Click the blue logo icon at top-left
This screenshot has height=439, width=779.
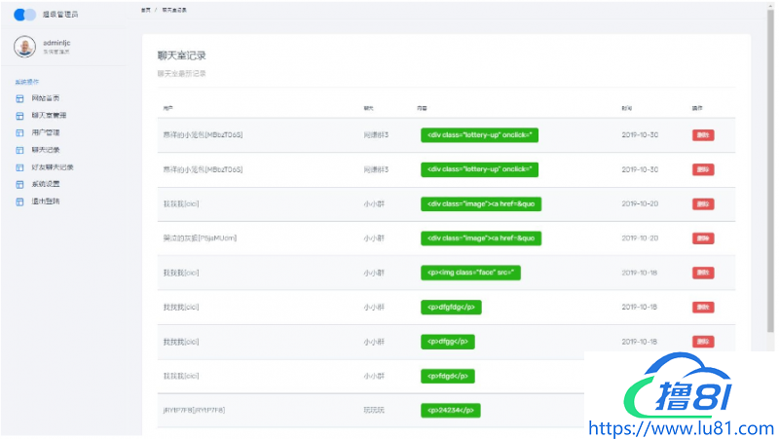click(x=24, y=15)
